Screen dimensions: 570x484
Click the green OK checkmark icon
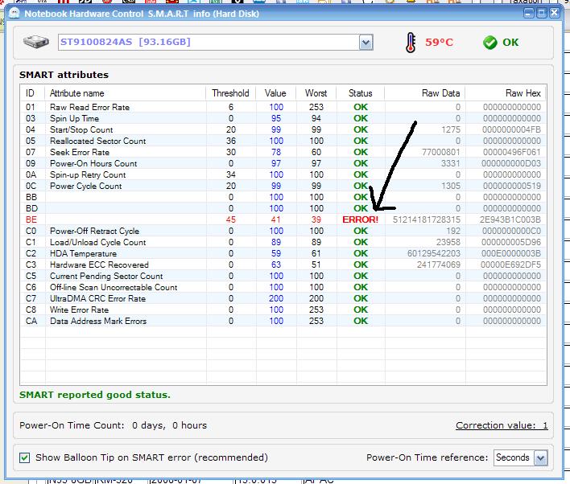(490, 43)
